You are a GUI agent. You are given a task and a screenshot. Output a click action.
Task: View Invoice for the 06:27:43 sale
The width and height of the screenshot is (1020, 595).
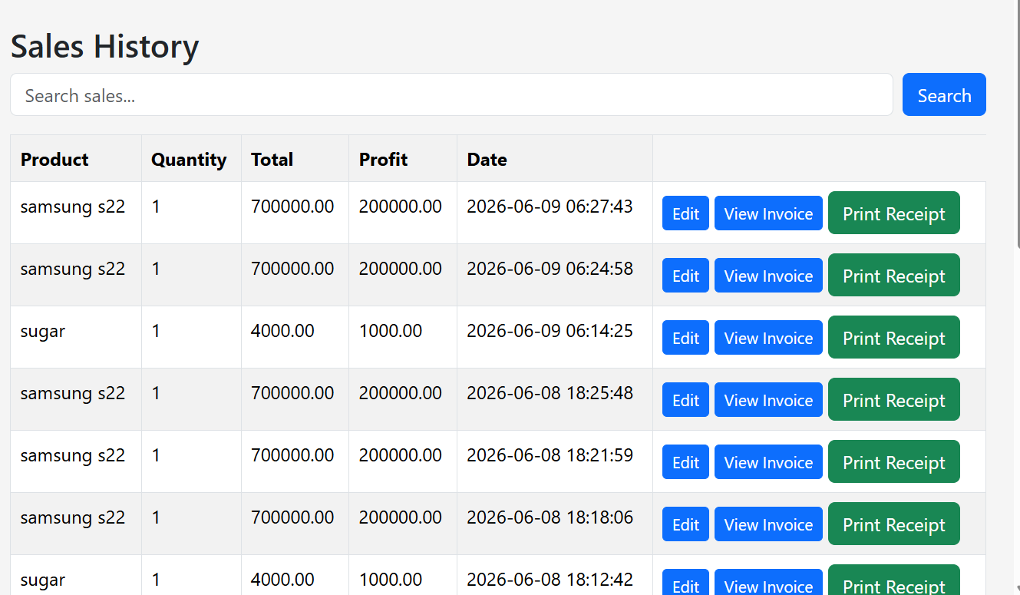pyautogui.click(x=768, y=213)
